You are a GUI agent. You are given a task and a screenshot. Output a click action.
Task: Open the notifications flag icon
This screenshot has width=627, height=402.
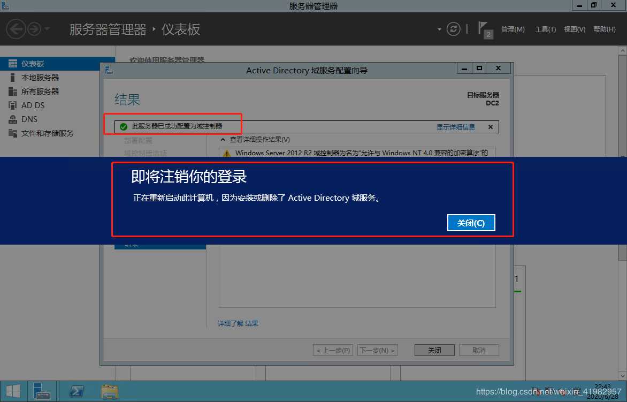coord(485,30)
